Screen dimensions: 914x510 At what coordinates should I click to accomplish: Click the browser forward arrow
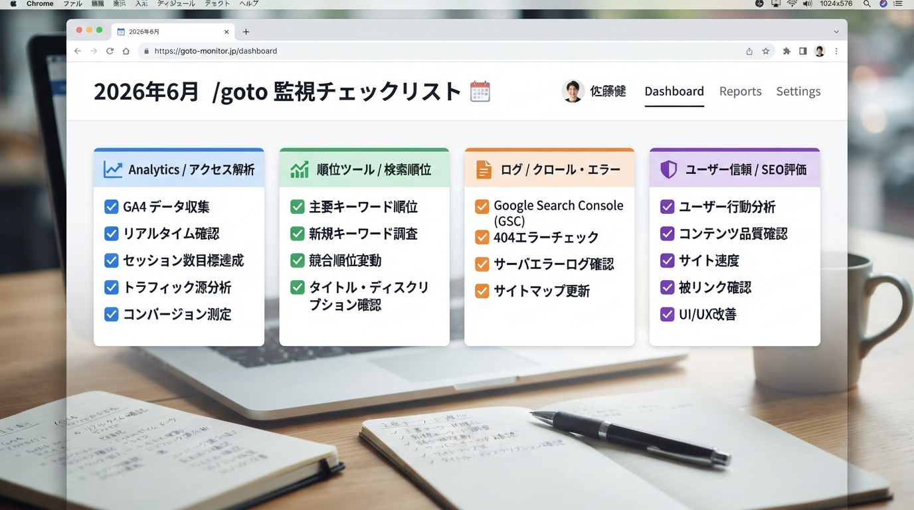(x=94, y=51)
